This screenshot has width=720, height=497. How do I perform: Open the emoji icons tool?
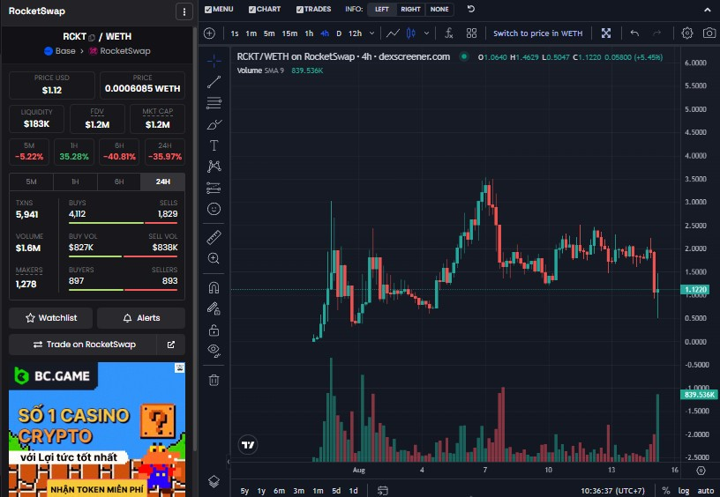pyautogui.click(x=214, y=209)
